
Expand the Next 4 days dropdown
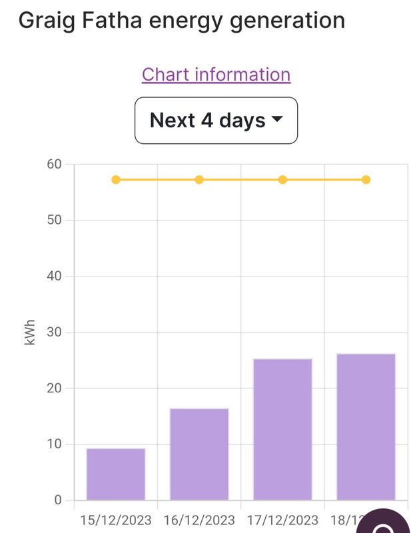coord(216,121)
